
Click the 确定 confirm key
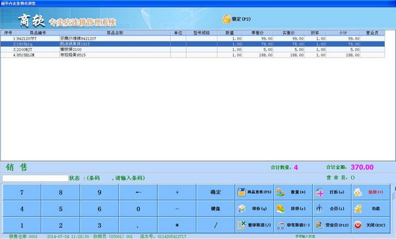[216, 192]
